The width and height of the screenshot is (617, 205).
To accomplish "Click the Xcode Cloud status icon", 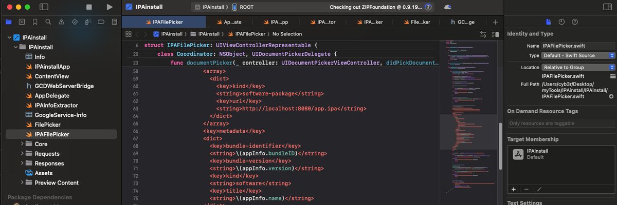I will (x=447, y=7).
